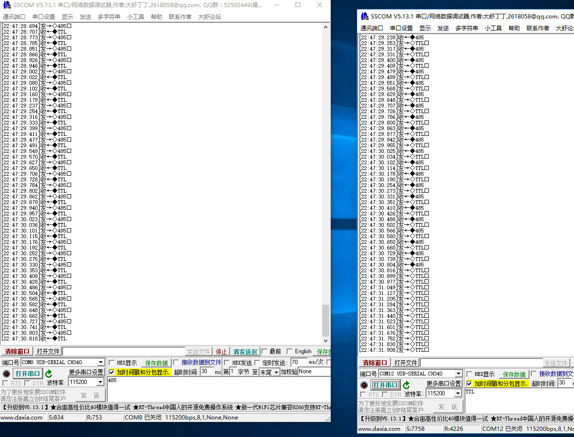574x437 pixels.
Task: Enable HEX显示 checkbox in COM8 window
Action: [112, 363]
